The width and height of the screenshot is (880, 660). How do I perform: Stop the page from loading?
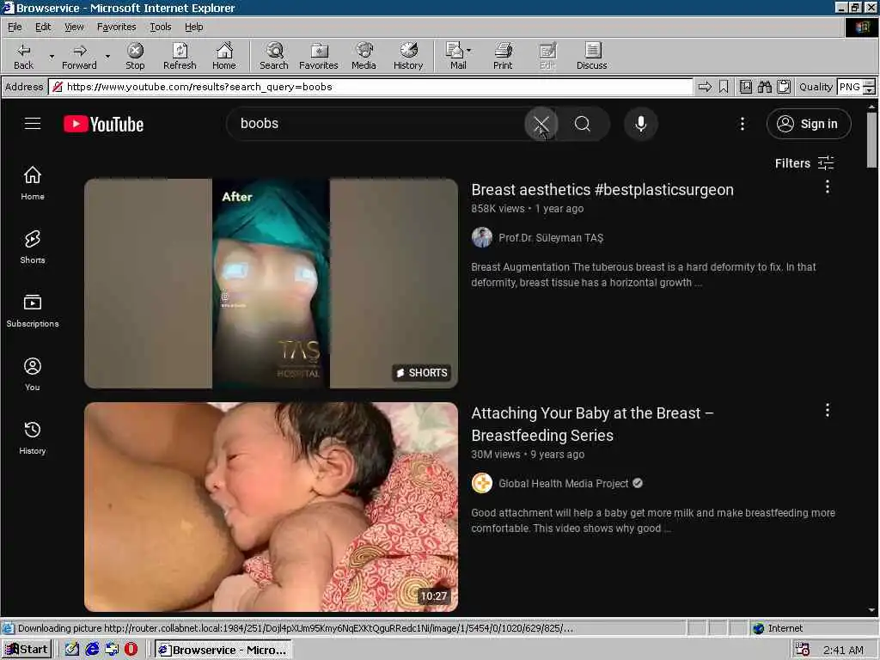click(x=135, y=56)
